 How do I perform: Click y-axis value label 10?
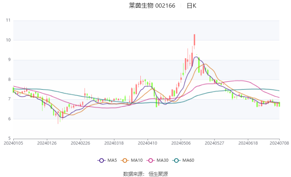[8, 40]
